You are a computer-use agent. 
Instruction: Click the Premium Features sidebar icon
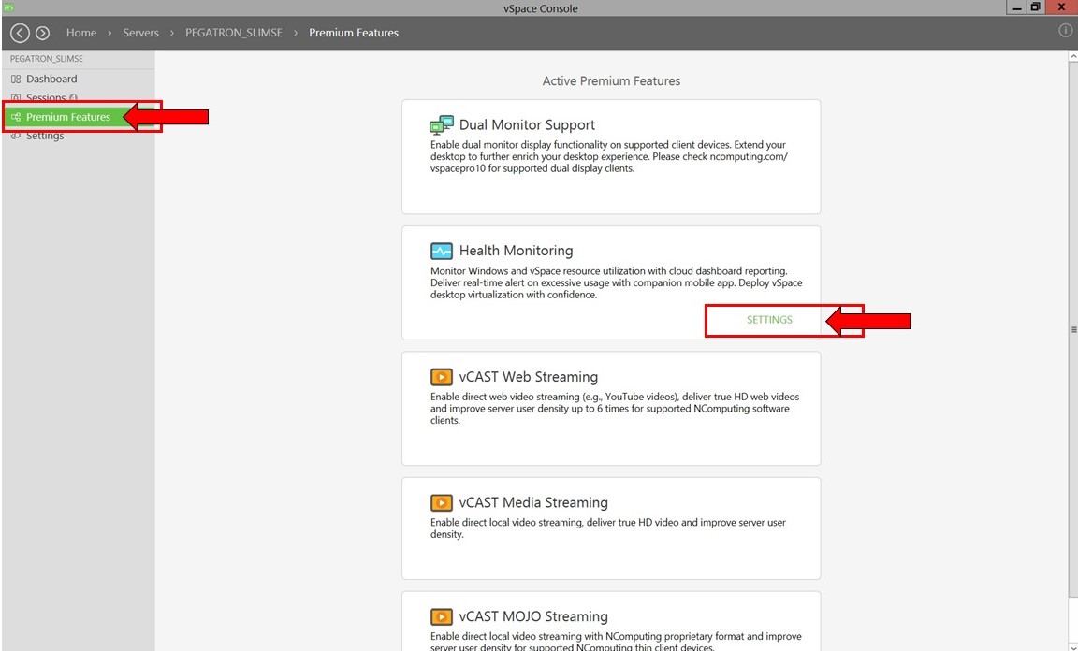coord(16,117)
